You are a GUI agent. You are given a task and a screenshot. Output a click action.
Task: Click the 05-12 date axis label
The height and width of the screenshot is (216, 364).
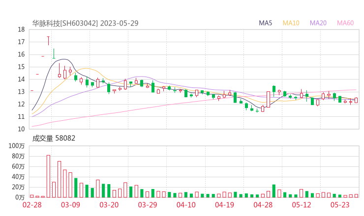(302, 205)
